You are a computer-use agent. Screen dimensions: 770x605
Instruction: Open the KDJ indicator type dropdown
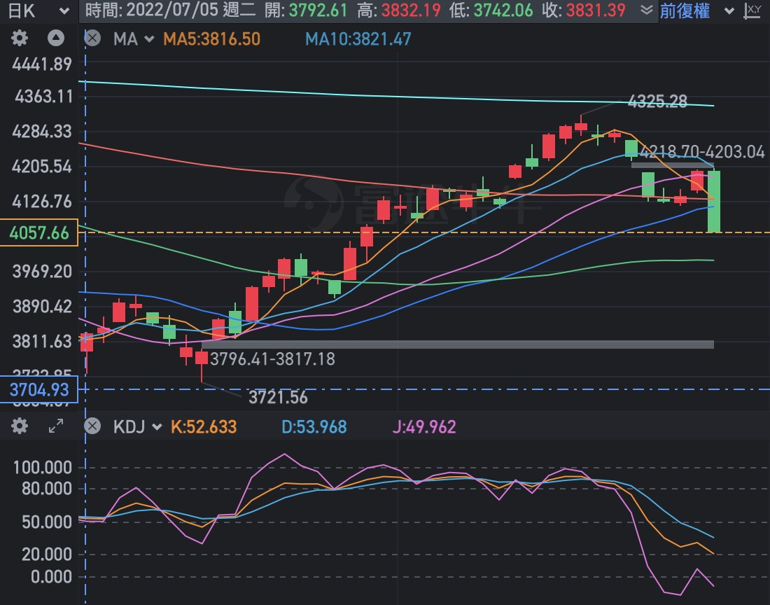136,426
